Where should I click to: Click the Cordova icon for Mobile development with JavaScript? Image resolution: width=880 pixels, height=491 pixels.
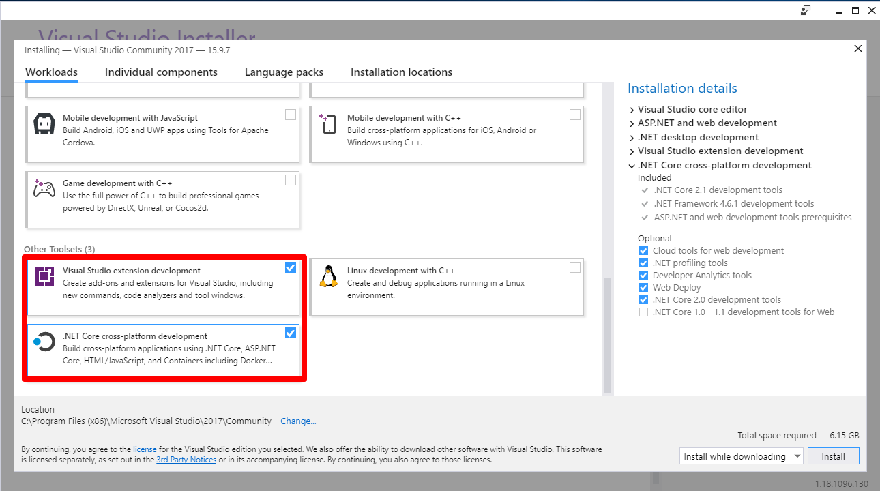click(x=44, y=124)
